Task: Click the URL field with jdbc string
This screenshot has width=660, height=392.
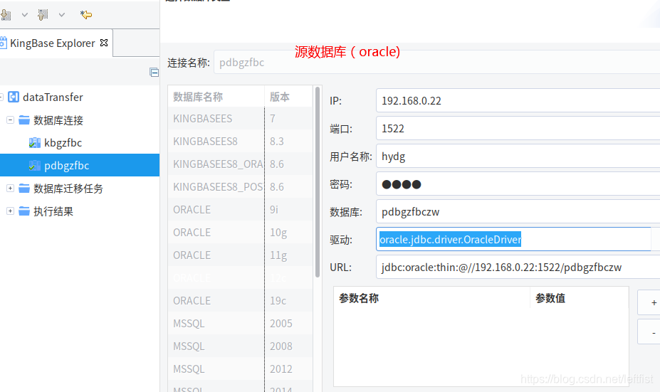Action: [518, 267]
